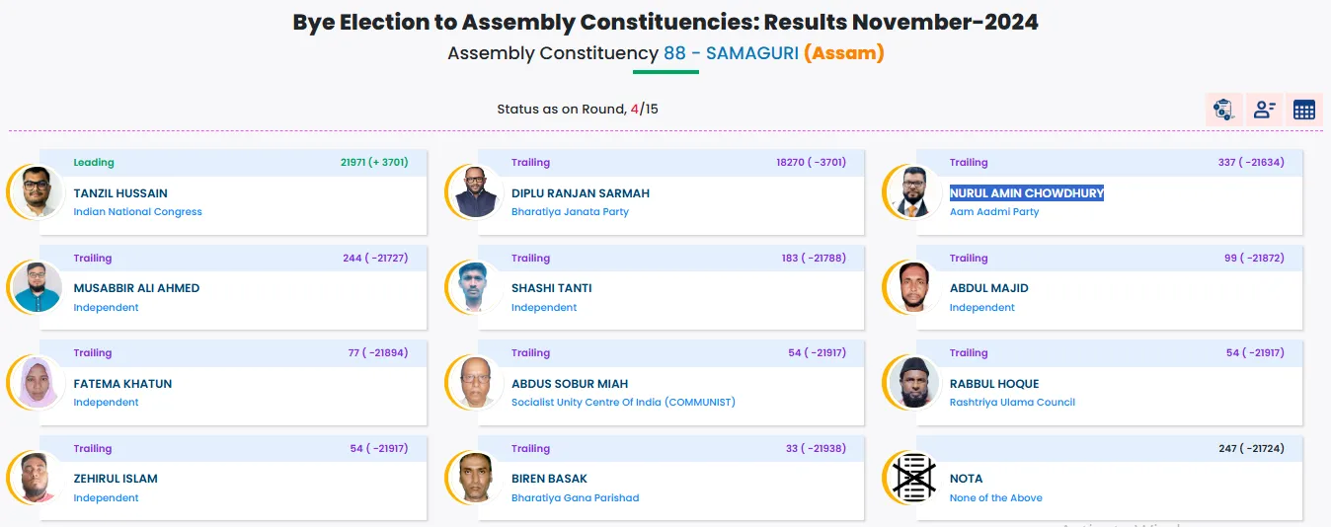Click Zehirul Islam's vote count 54
Viewport: 1331px width, 527px height.
click(356, 449)
